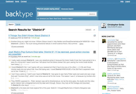Open the reddit icon beside first result
136x94 pixels.
[x=94, y=36]
